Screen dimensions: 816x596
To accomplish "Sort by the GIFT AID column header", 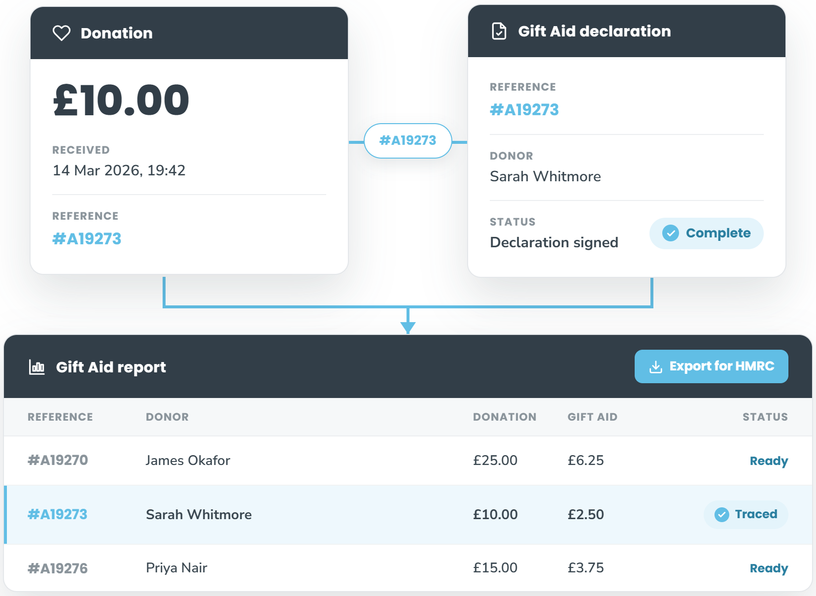I will [x=592, y=417].
